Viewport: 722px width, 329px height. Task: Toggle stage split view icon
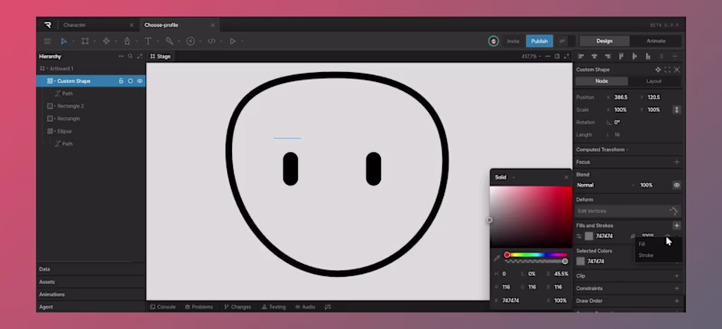click(x=557, y=56)
